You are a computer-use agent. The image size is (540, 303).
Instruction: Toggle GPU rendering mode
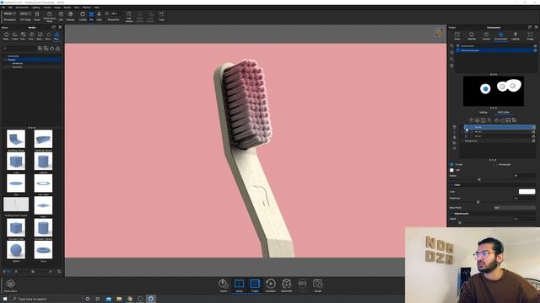click(61, 16)
